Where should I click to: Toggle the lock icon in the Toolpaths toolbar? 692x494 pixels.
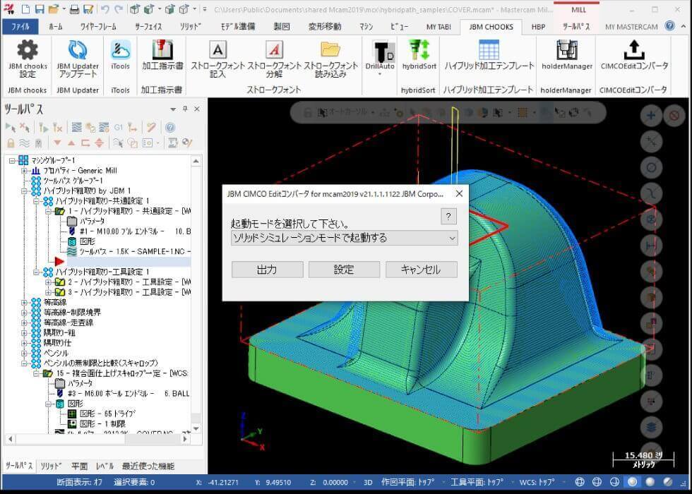[10, 142]
